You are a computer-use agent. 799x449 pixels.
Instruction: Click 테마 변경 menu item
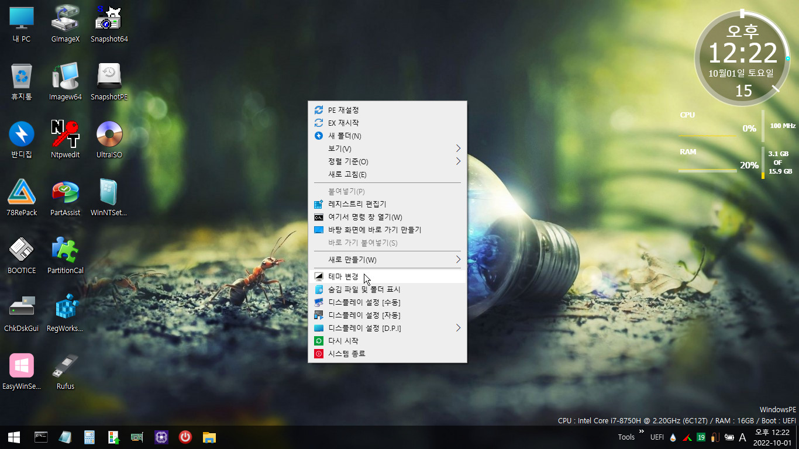[x=387, y=277]
